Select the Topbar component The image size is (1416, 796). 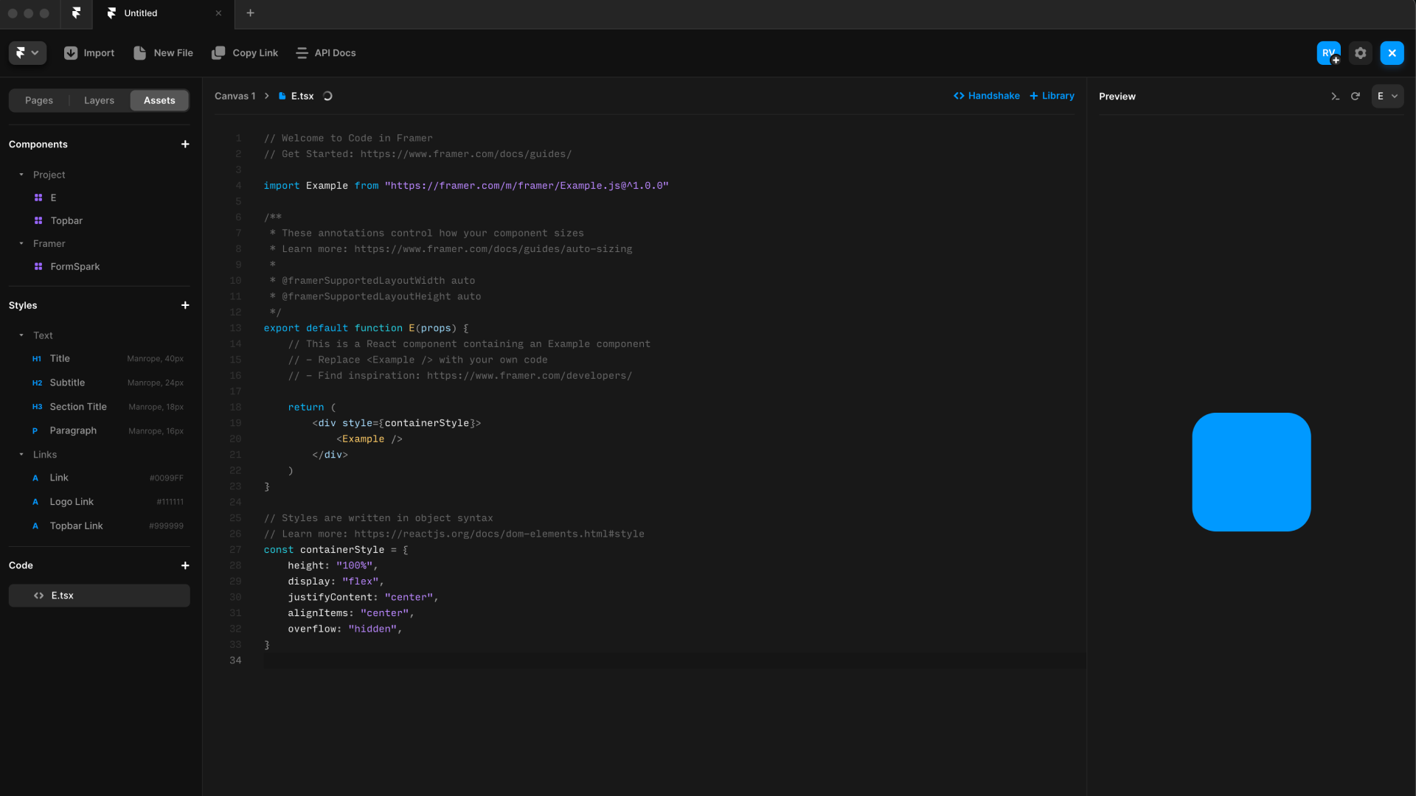[66, 221]
